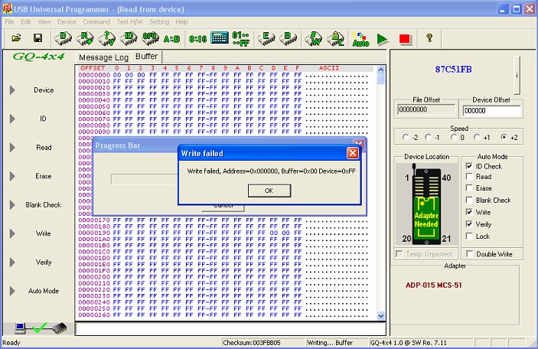Click the open file folder icon
The width and height of the screenshot is (538, 349).
tap(15, 38)
